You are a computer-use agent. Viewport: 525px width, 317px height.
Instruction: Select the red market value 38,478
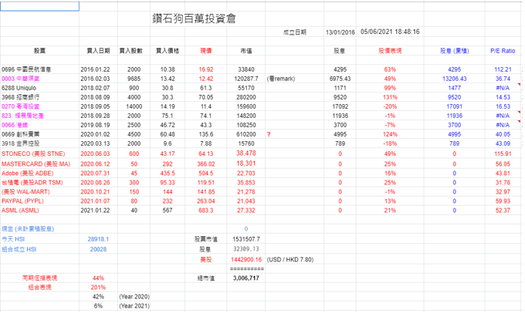246,153
